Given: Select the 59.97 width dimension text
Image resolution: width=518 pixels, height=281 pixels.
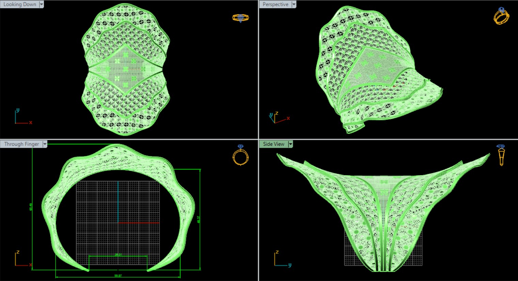Looking at the screenshot, I should click(118, 276).
